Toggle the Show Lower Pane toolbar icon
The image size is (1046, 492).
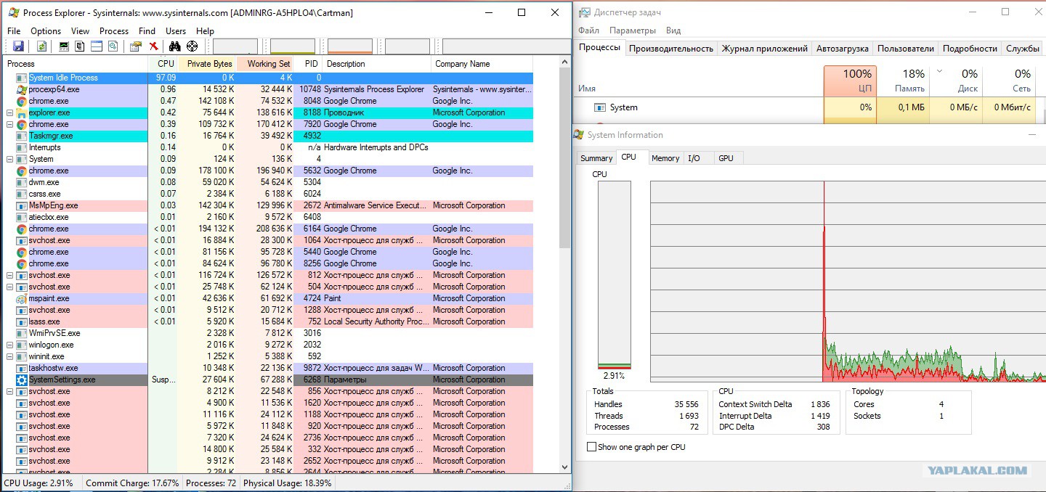(97, 46)
